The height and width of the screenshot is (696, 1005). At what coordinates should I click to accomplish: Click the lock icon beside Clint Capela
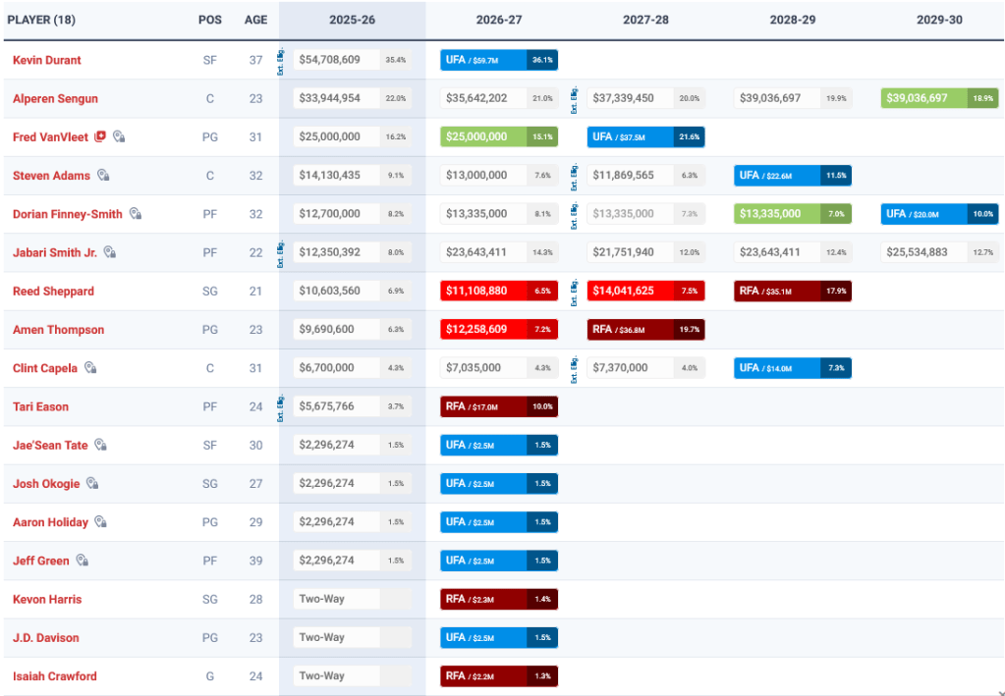point(90,368)
